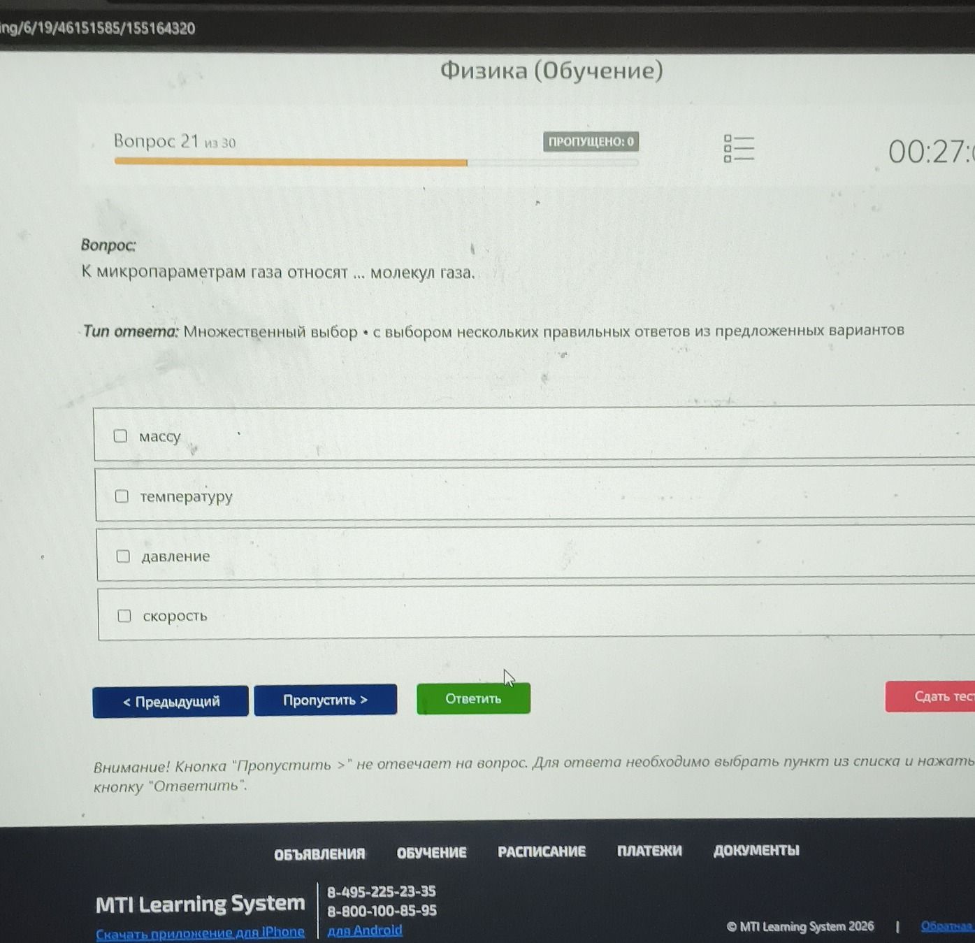
Task: Click the MTI Learning System logo
Action: tap(200, 904)
